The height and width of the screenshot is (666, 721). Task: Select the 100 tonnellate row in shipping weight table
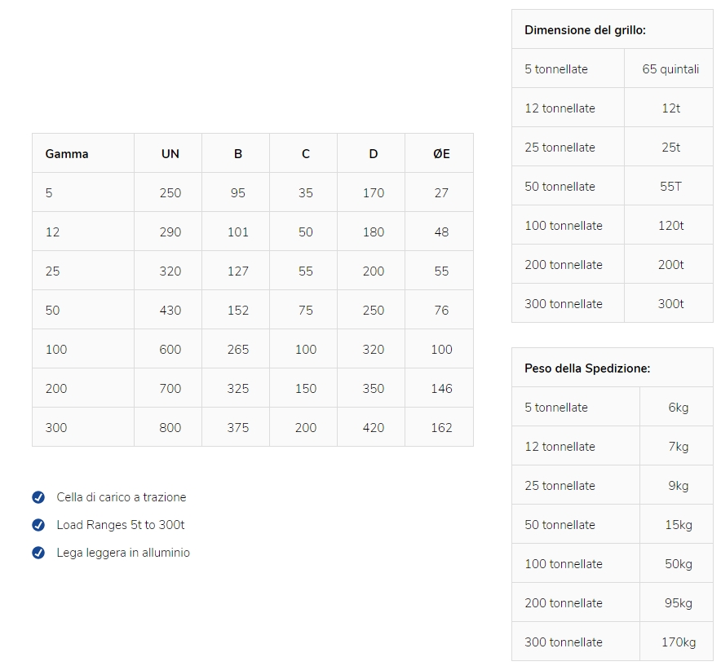coord(612,563)
